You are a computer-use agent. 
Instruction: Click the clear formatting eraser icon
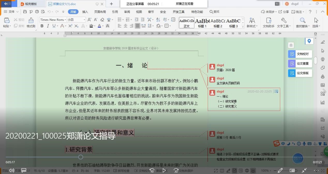point(102,20)
